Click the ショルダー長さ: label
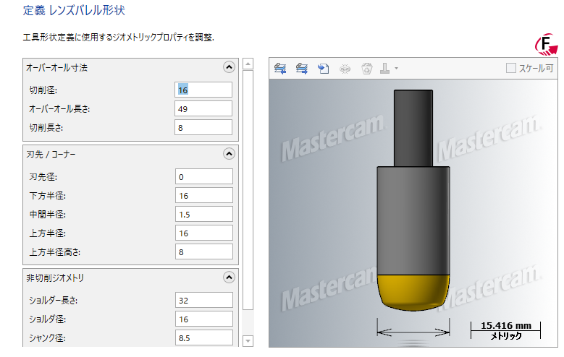This screenshot has height=357, width=564. 54,301
